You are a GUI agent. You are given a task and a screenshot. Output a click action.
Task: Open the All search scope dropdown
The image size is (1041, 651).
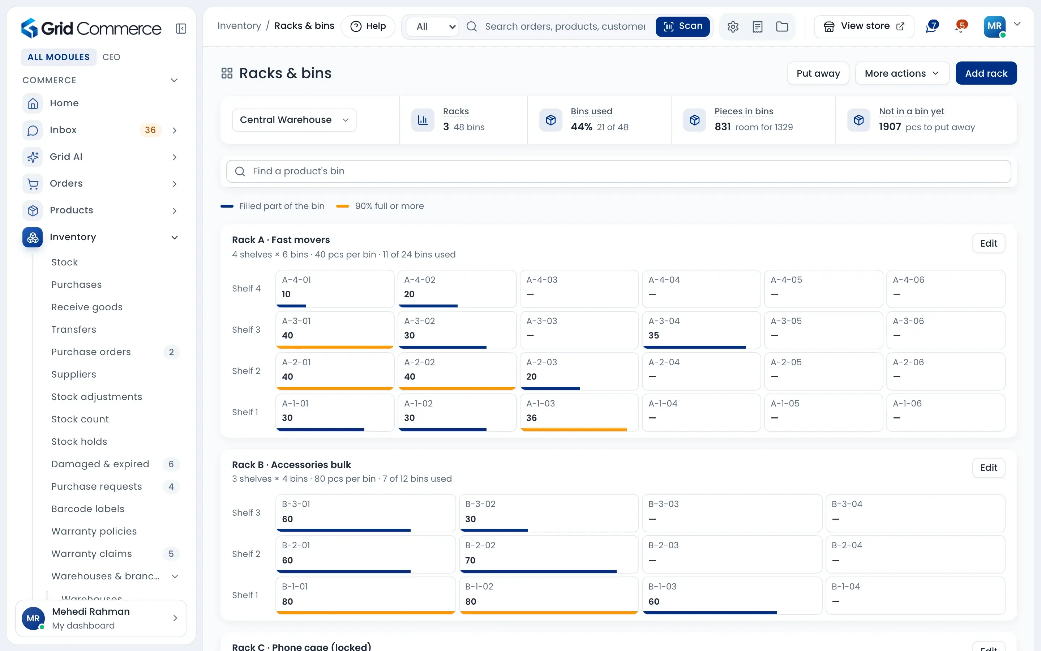432,26
